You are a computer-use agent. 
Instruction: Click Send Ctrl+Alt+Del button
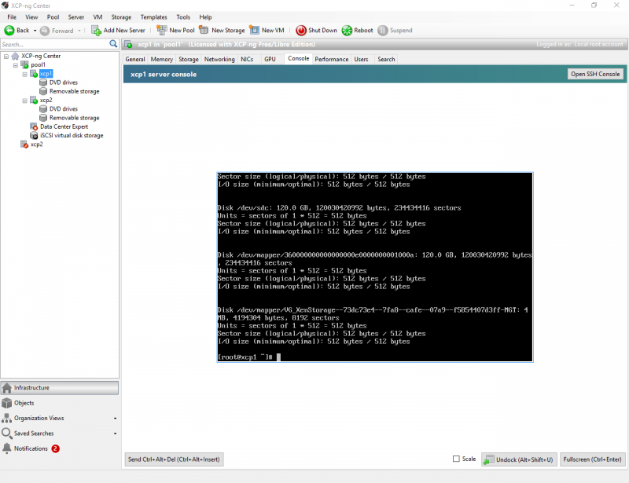pos(174,459)
